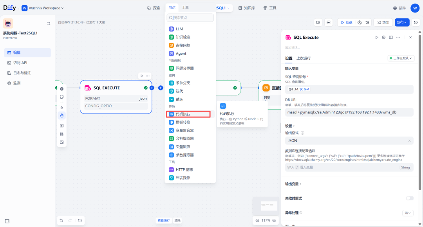Click in the 搜索节点 search field

tap(190, 18)
